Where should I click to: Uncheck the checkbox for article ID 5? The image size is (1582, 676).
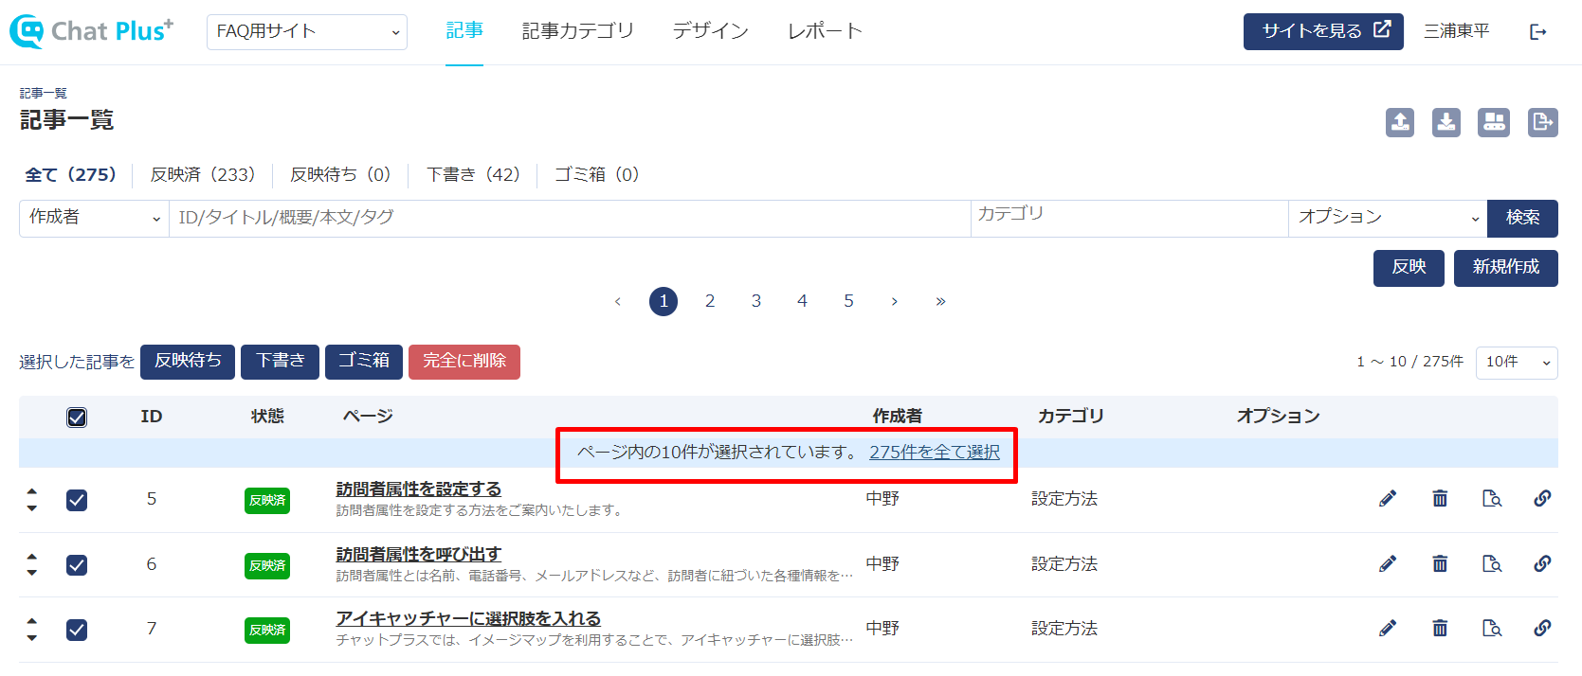click(77, 500)
